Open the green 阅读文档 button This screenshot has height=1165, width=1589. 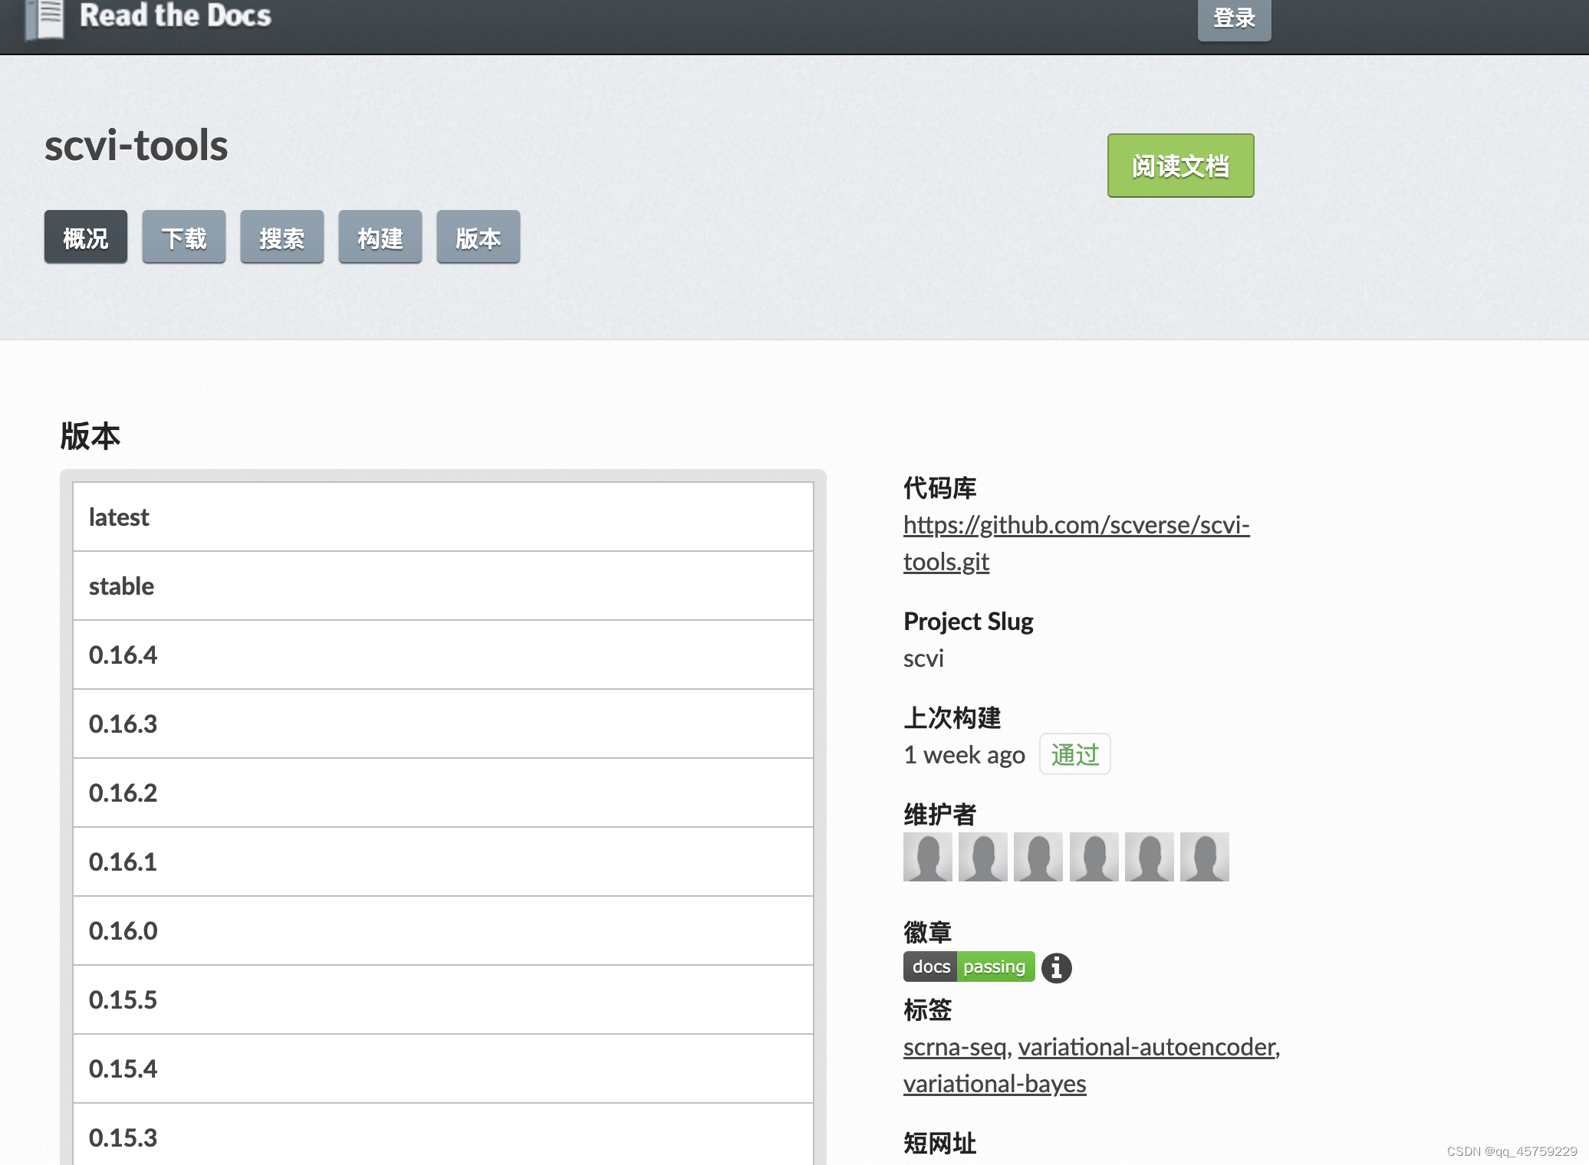1180,166
